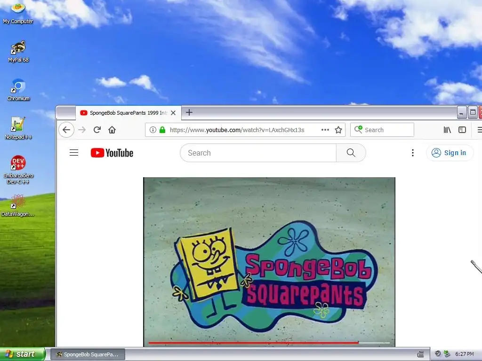Click the green secure connection padlock
The image size is (482, 361).
(x=162, y=130)
